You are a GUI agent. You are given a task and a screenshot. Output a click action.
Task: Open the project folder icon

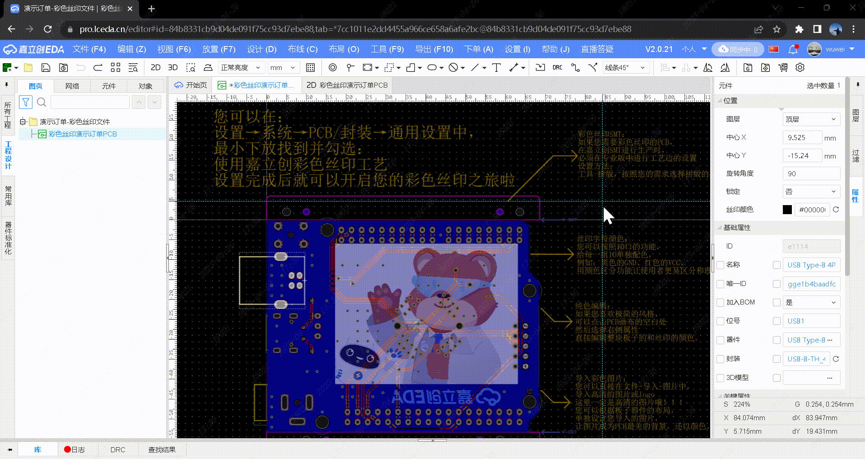pos(28,68)
